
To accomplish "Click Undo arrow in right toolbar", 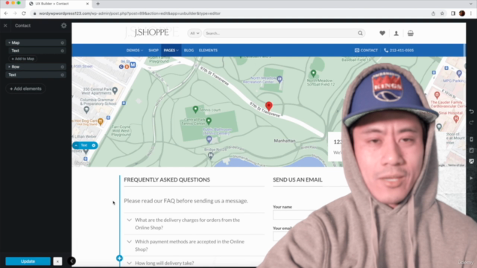I will [472, 112].
